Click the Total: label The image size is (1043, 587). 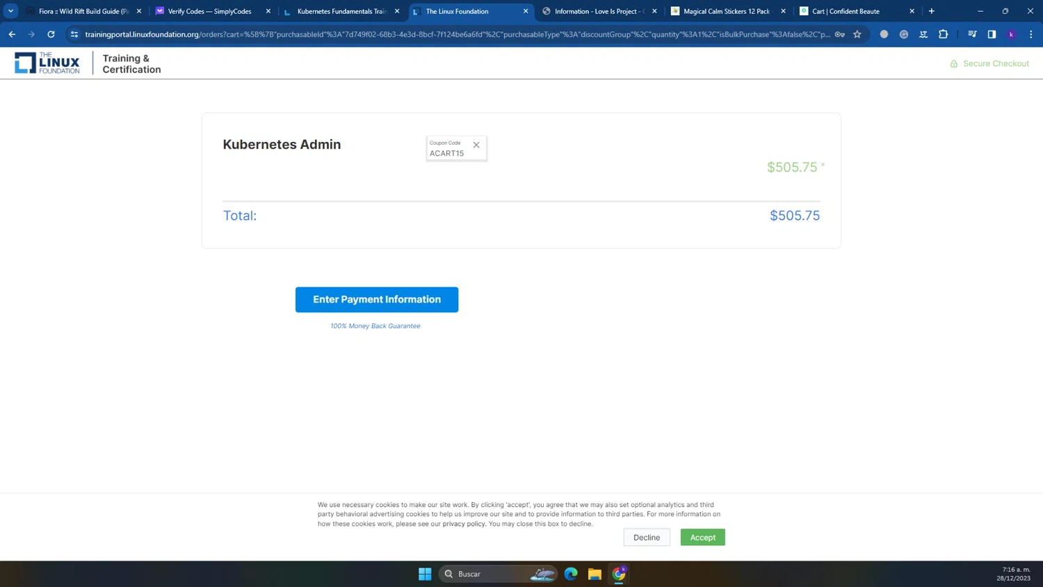coord(240,216)
